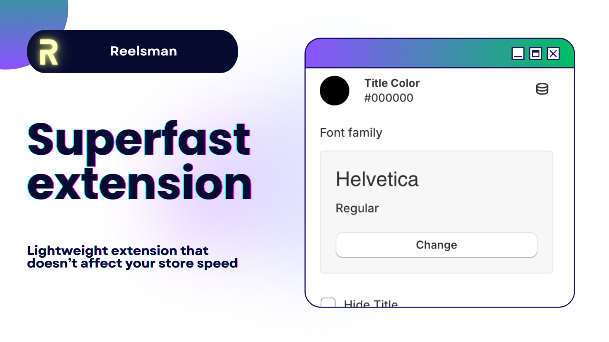The image size is (609, 342).
Task: Click the #000000 hex color value
Action: pos(389,98)
